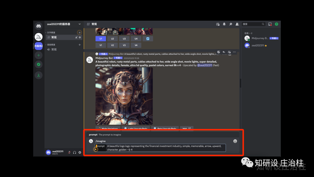Viewport: 314px width, 177px height.
Task: Select Midjourney Bot in member list
Action: [x=262, y=38]
